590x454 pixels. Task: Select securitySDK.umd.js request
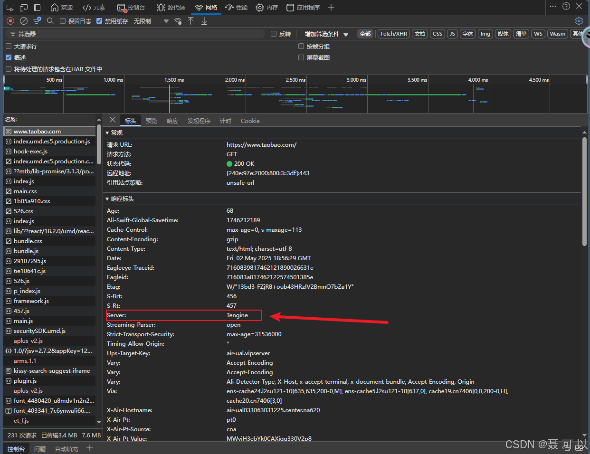50,331
